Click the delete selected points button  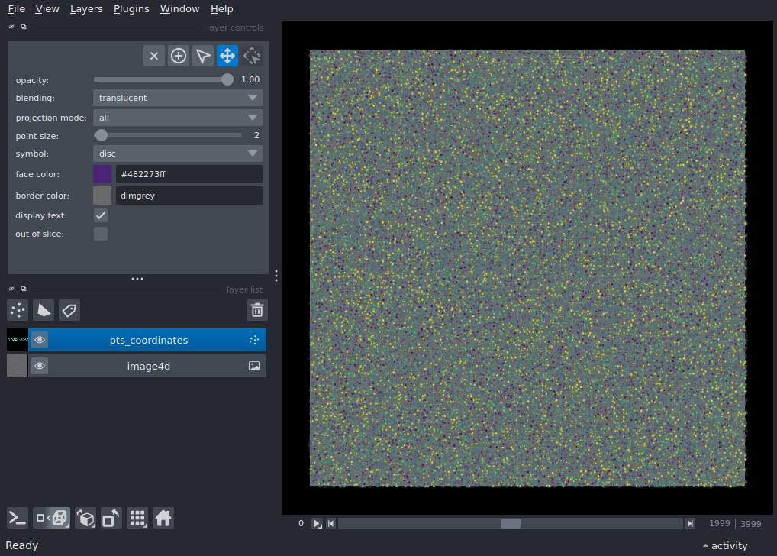point(154,56)
